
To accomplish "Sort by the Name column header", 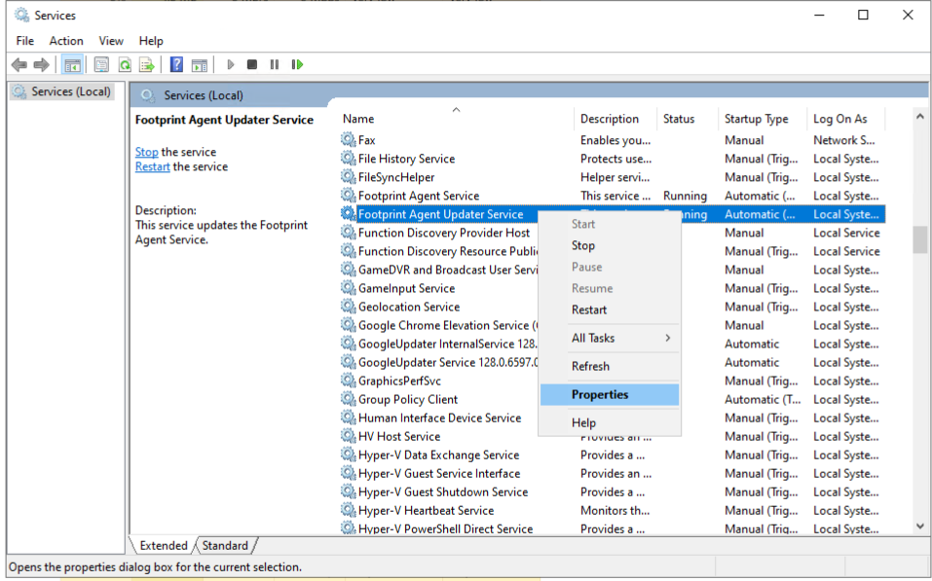I will pyautogui.click(x=456, y=118).
